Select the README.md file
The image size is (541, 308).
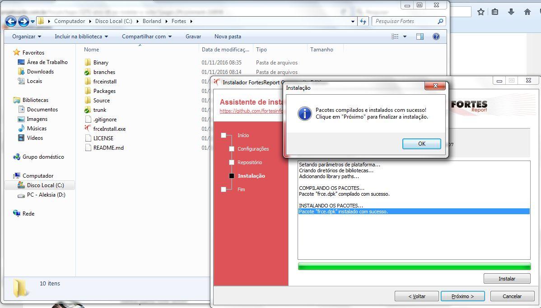pos(108,148)
